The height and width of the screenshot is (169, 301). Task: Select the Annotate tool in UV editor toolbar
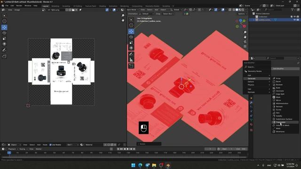[x=4, y=50]
